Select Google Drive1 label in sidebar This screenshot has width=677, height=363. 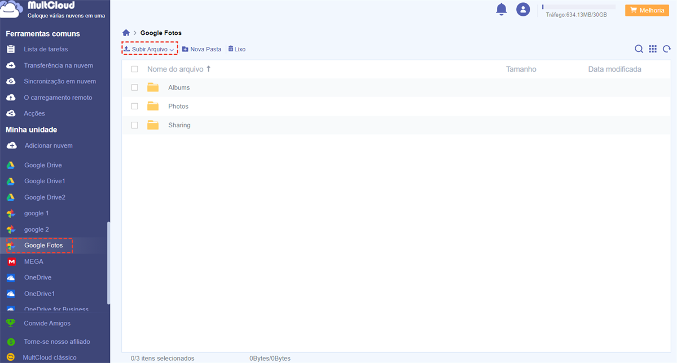pyautogui.click(x=45, y=181)
